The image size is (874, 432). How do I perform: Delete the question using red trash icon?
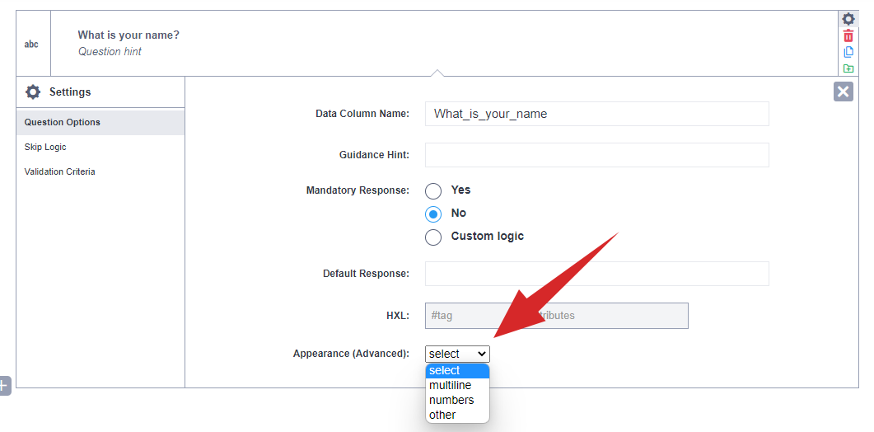click(848, 35)
